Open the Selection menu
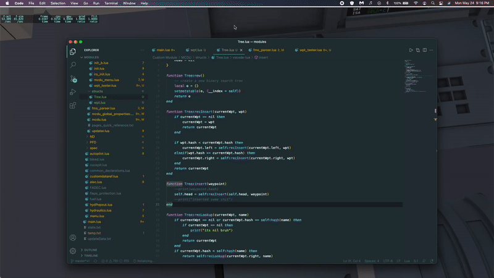The image size is (494, 278). pyautogui.click(x=58, y=3)
